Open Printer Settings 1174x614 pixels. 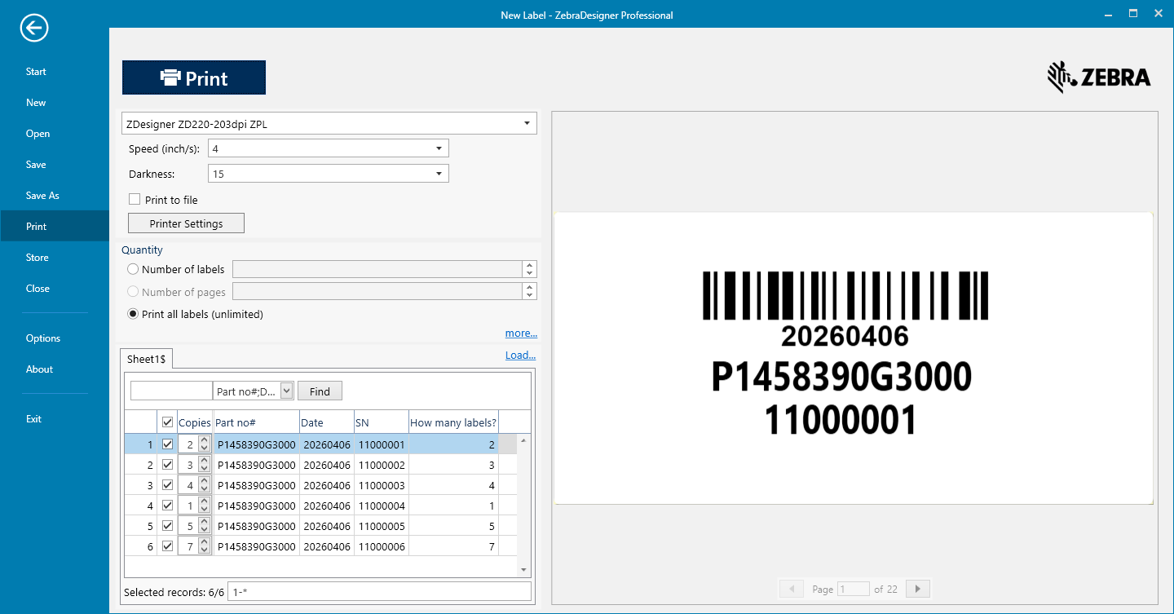click(x=186, y=223)
